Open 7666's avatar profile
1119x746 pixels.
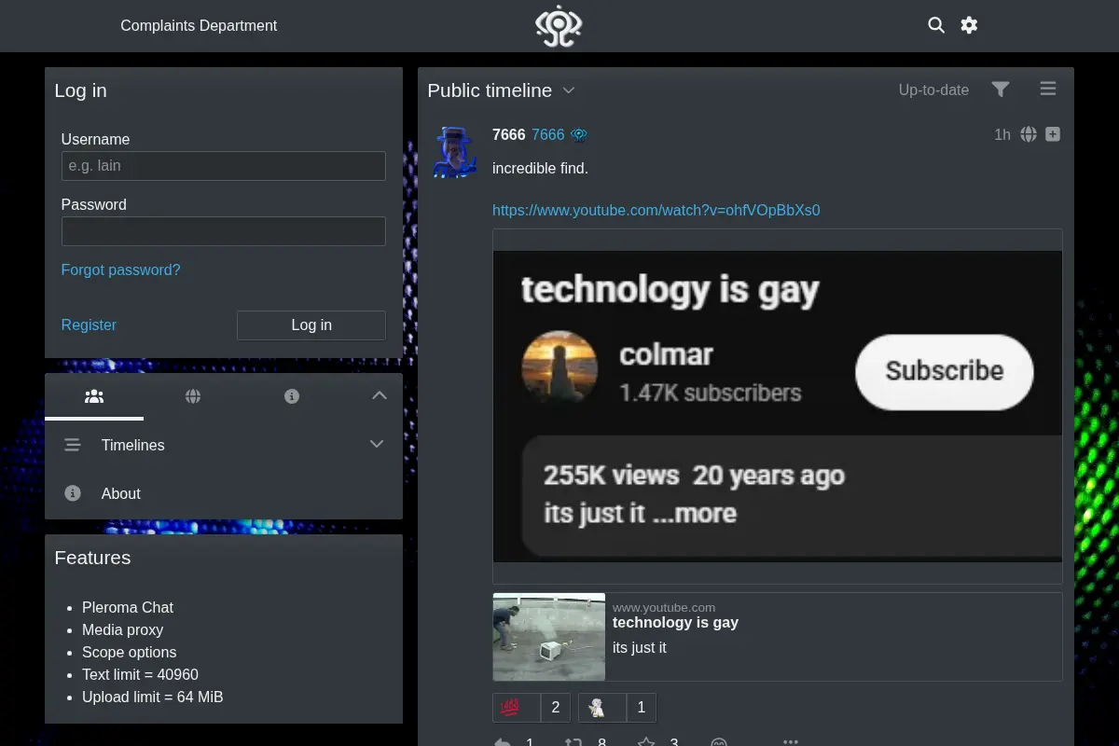click(455, 152)
